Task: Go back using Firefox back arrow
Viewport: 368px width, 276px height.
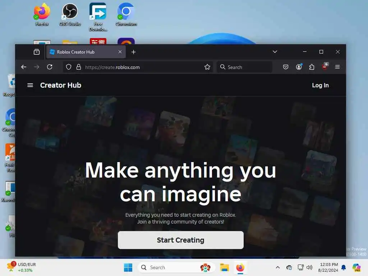Action: (24, 67)
